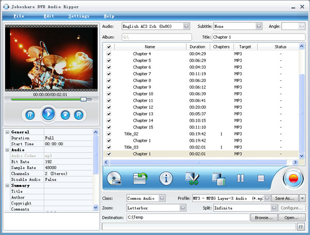310x235 pixels.
Task: Click the Open DVD disc icon
Action: click(x=114, y=178)
